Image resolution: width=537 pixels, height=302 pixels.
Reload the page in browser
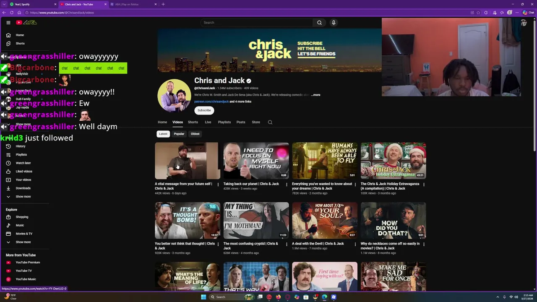12,13
